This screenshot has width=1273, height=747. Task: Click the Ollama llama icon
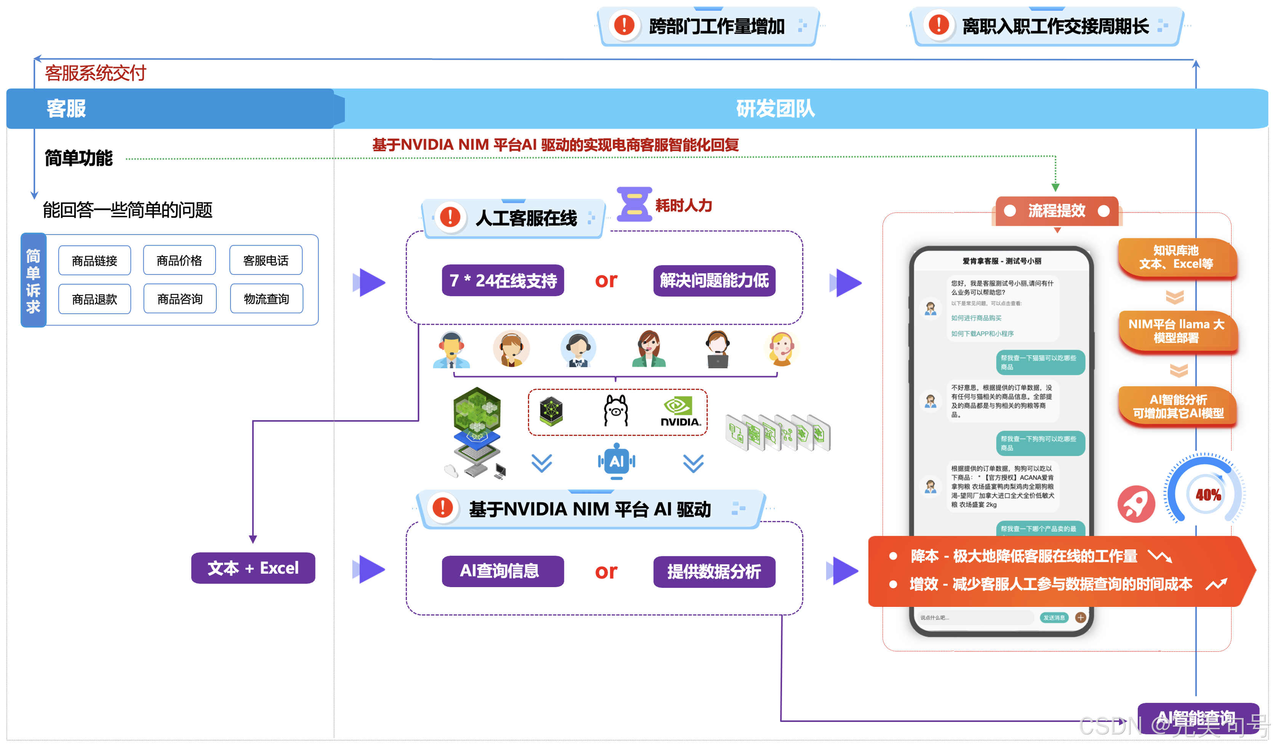point(616,411)
